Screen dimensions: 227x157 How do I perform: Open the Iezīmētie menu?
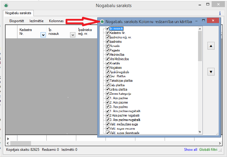point(36,21)
